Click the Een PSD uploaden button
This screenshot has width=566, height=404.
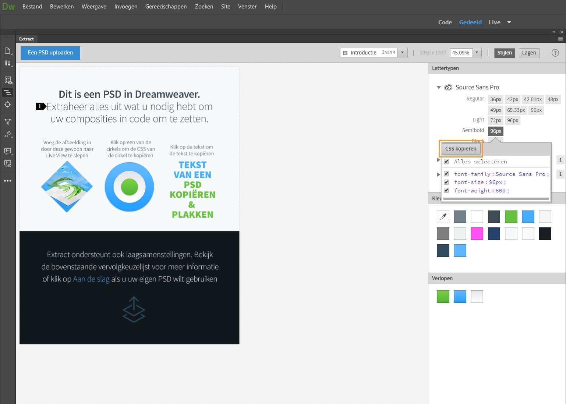coord(50,53)
